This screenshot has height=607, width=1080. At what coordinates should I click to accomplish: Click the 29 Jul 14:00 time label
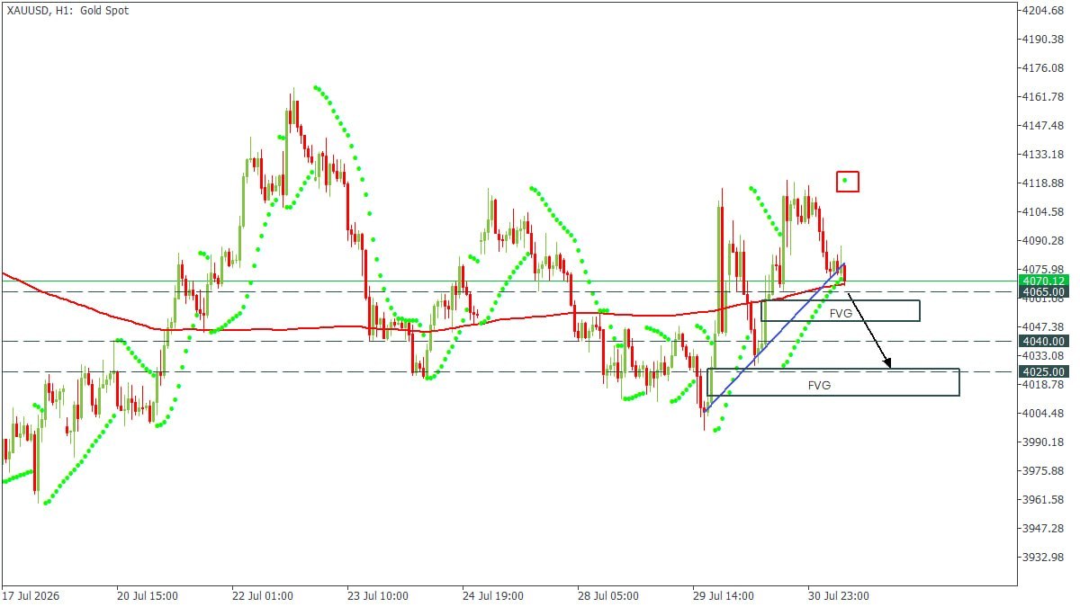click(723, 595)
